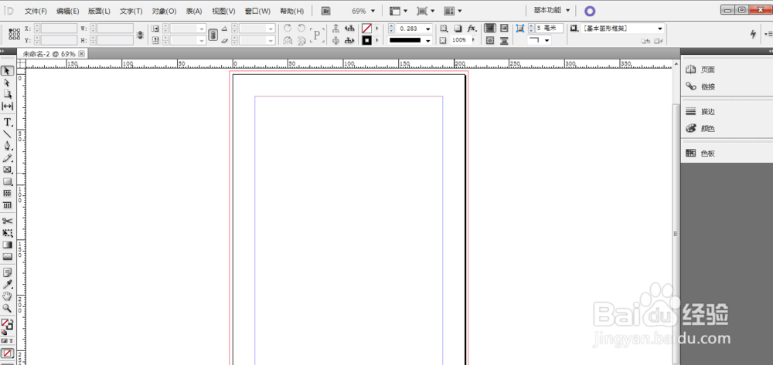The height and width of the screenshot is (365, 773).
Task: Click the corner size 5 毫米 field
Action: (x=549, y=29)
